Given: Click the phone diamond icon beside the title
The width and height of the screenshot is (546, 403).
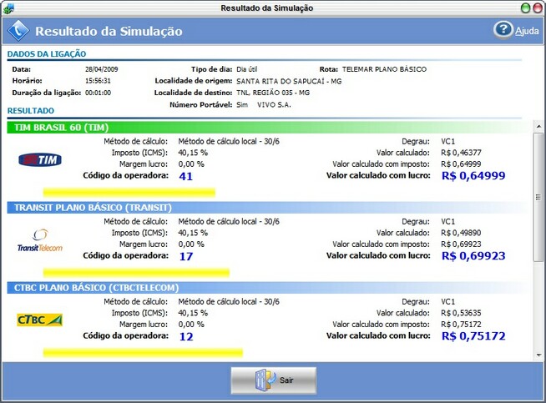Looking at the screenshot, I should (18, 31).
